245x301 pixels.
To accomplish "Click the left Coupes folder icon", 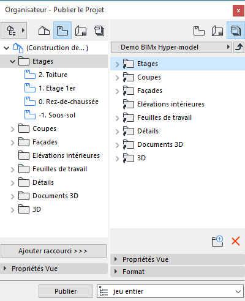I will pyautogui.click(x=24, y=128).
